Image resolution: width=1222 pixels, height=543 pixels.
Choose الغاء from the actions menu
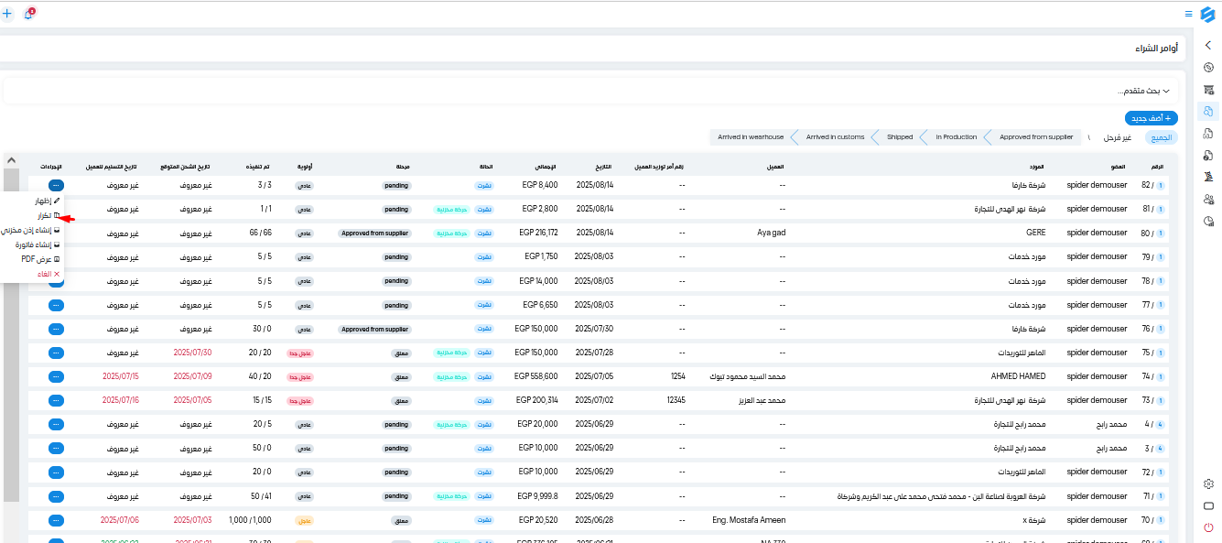coord(49,274)
